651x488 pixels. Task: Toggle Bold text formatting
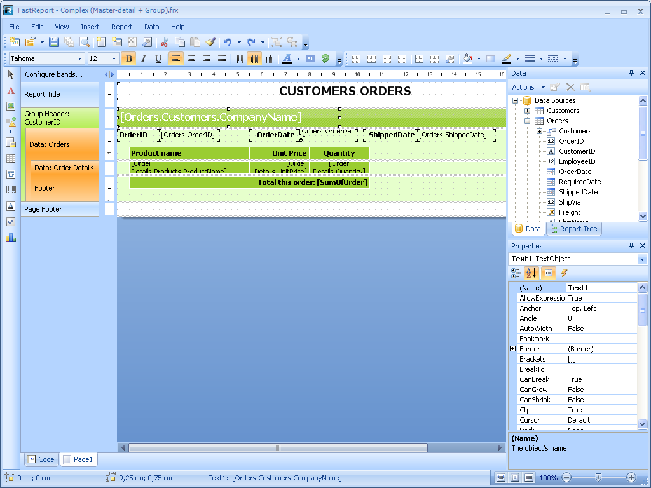pyautogui.click(x=128, y=58)
